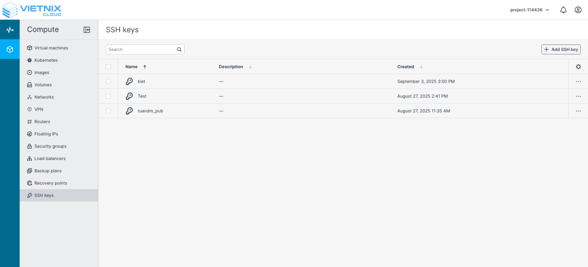Viewport: 588px width, 267px height.
Task: Click the Vietnix Cloud logo
Action: click(32, 10)
